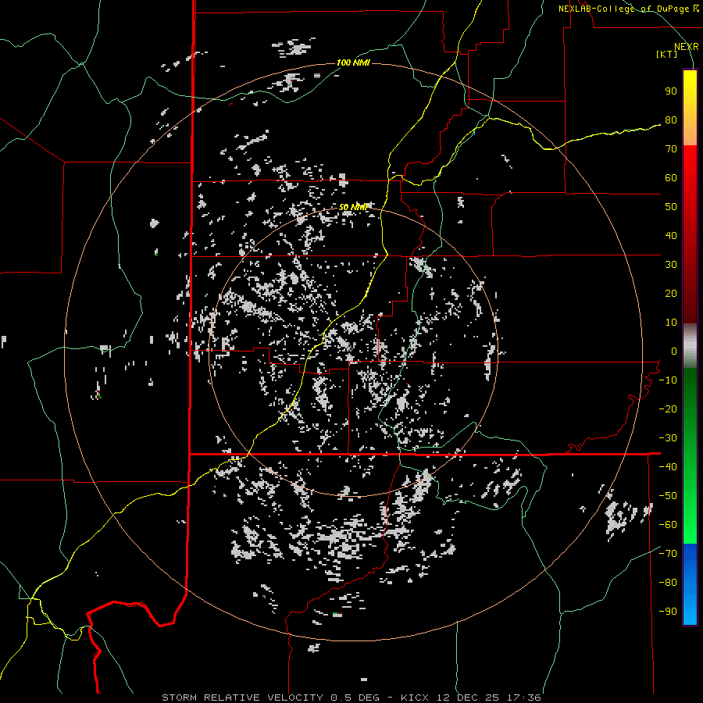703x703 pixels.
Task: Click the 0 scale value
Action: click(674, 351)
